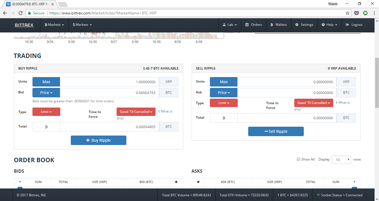
Task: Click the Bid price input field
Action: click(109, 93)
